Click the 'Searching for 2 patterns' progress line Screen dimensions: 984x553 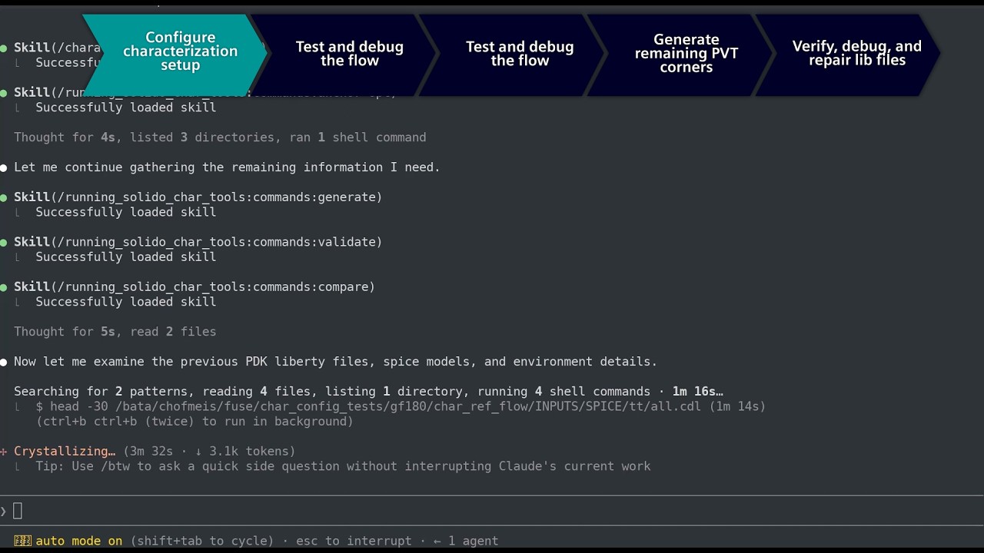[368, 392]
